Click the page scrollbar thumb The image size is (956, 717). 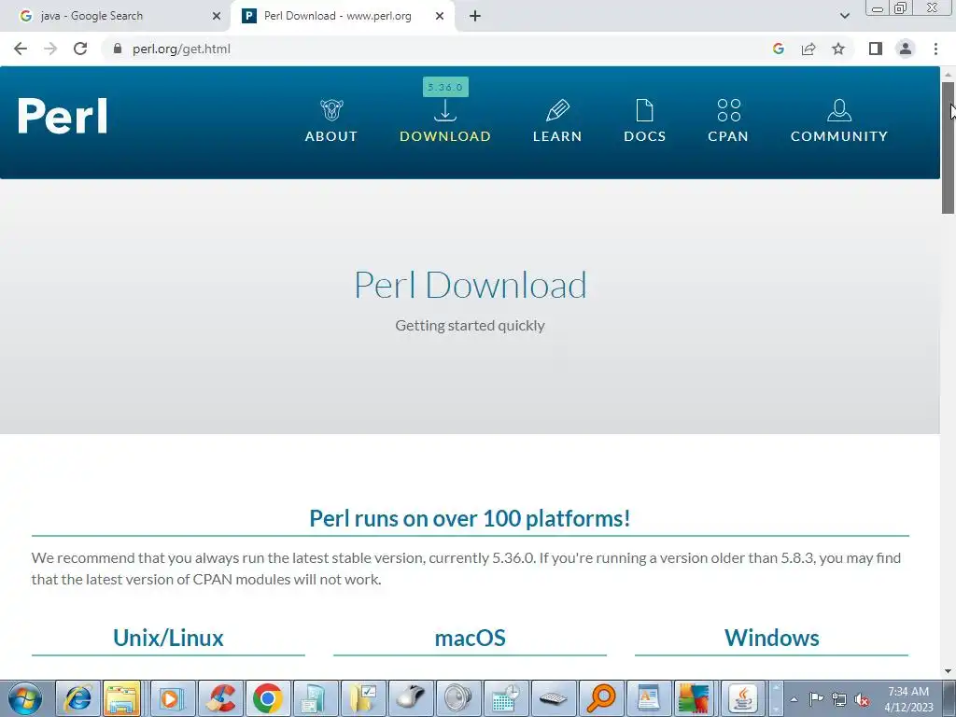click(x=948, y=148)
